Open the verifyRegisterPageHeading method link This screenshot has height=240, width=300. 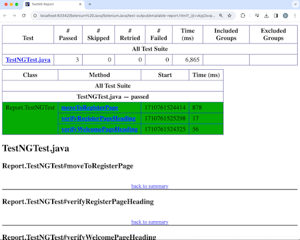(98, 119)
